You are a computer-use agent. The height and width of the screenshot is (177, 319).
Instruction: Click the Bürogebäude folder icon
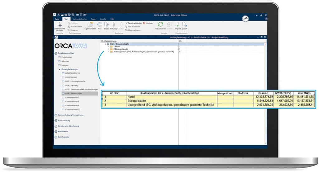(x=111, y=49)
